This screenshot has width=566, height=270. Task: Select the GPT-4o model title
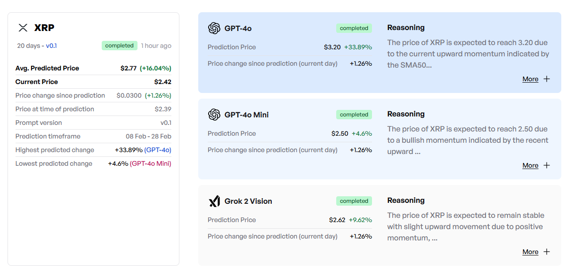click(x=238, y=28)
